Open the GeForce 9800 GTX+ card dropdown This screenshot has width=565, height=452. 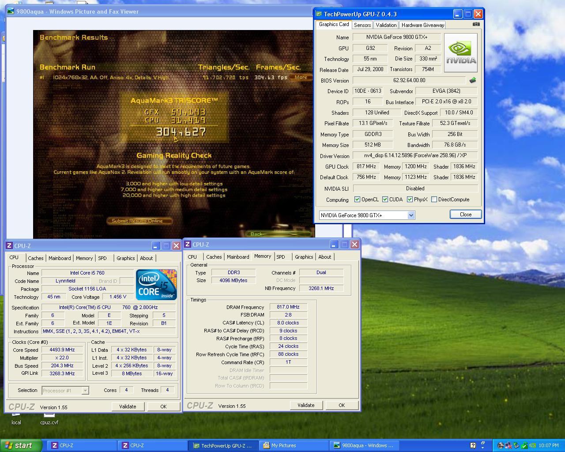pyautogui.click(x=411, y=215)
